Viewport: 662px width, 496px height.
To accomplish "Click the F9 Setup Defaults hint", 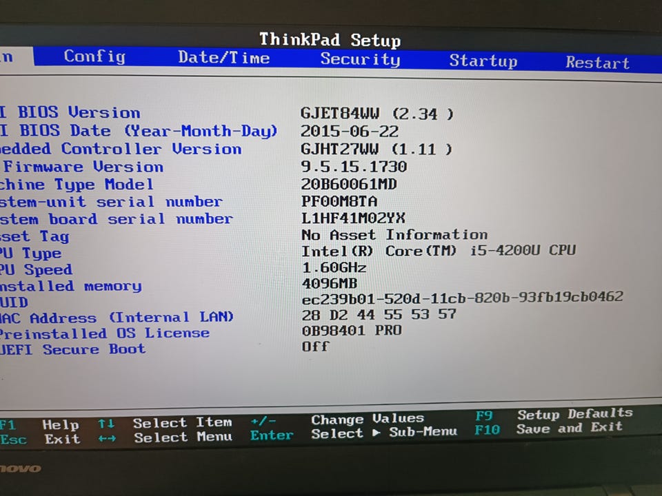I will click(554, 414).
